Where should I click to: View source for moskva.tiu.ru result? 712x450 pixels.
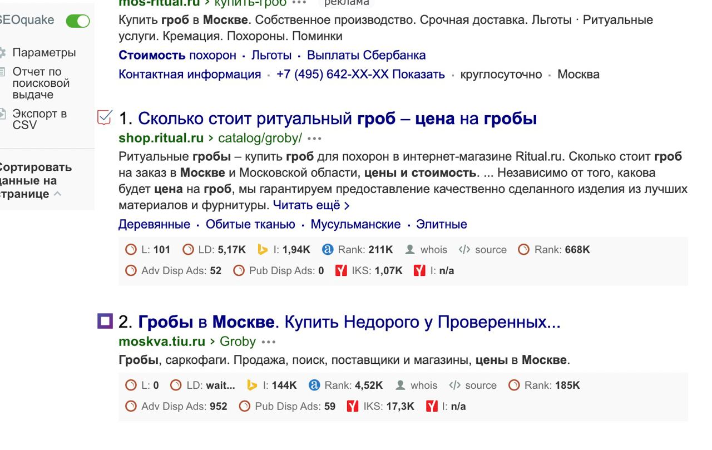coord(472,385)
